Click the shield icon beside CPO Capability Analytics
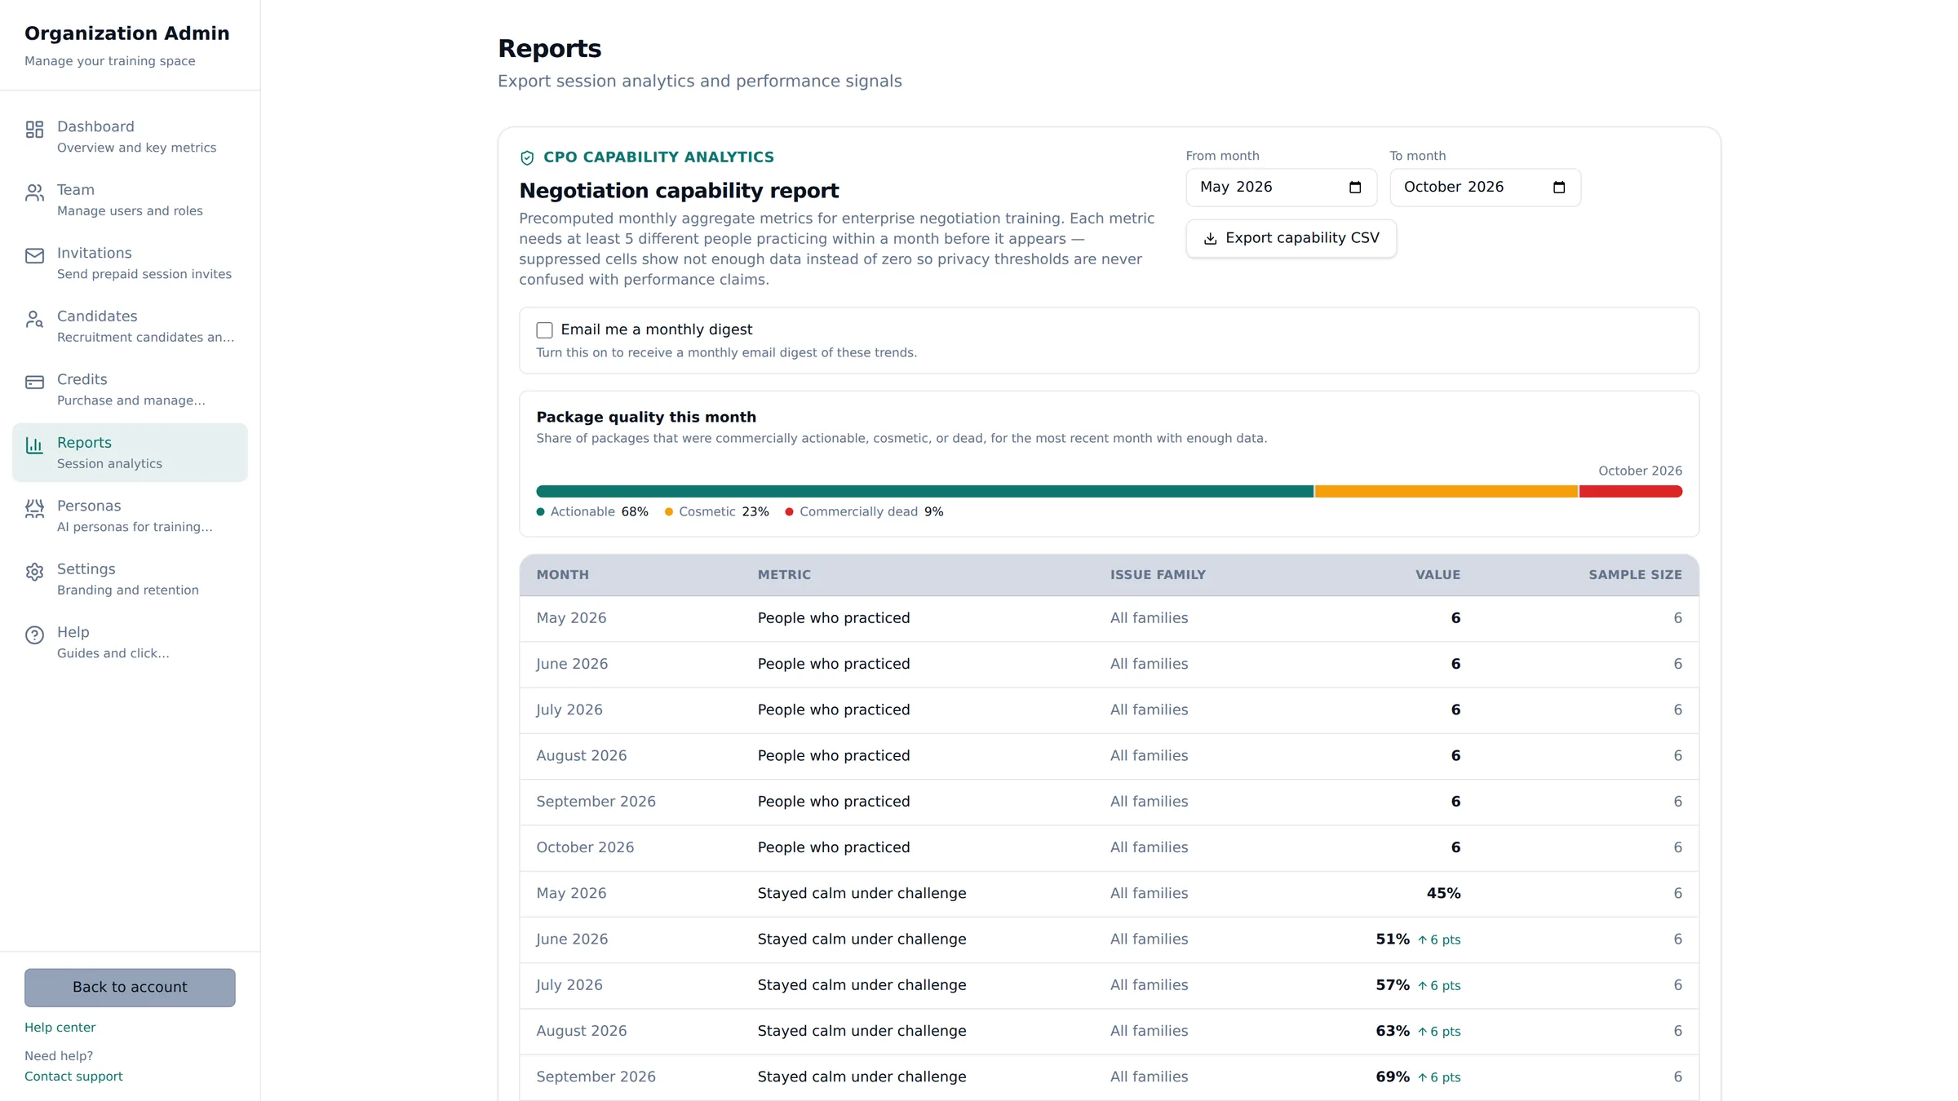 (527, 158)
